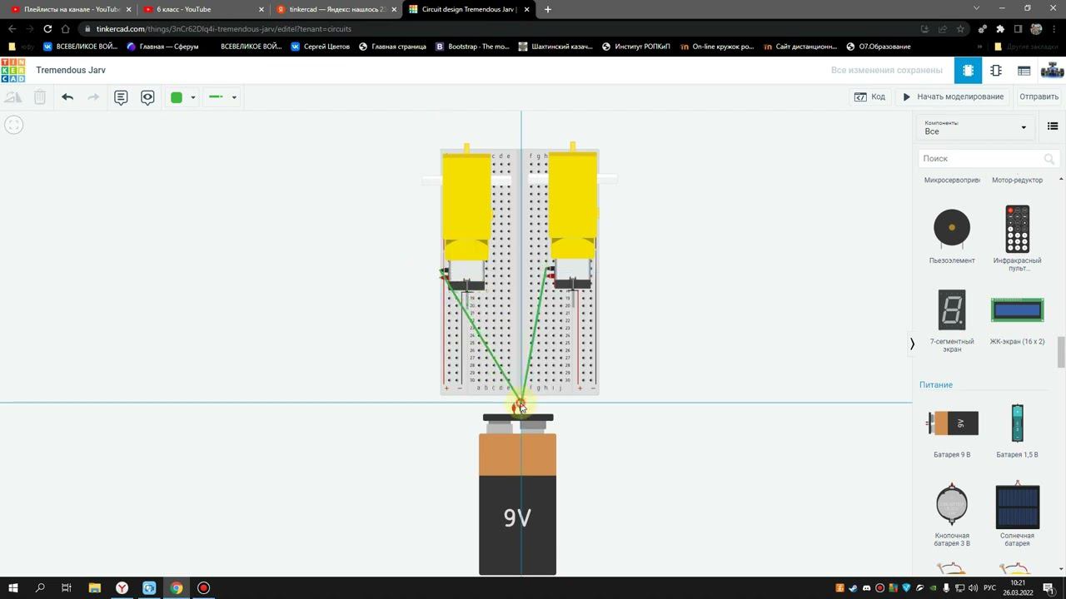Switch to Schematic view tab
Viewport: 1066px width, 599px height.
(x=996, y=71)
